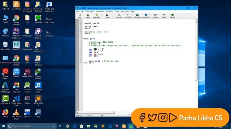Select the JetBrains PhpStorm desktop icon
Image resolution: width=231 pixels, height=129 pixels.
point(16,33)
